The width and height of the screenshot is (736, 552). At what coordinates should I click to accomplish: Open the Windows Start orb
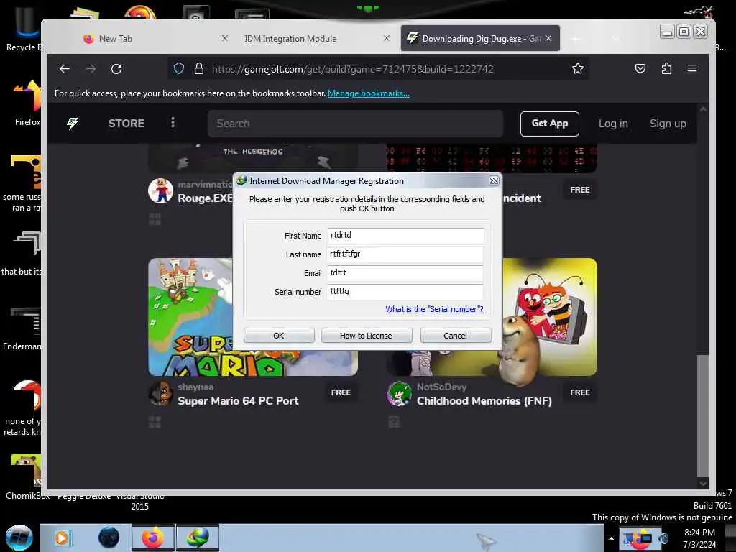(x=19, y=538)
